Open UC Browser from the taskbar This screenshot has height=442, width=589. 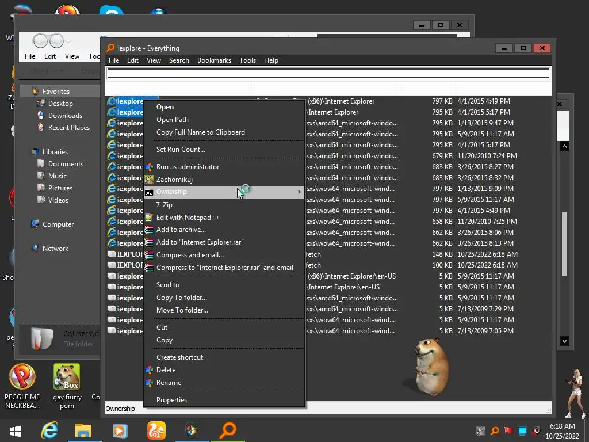pos(156,430)
